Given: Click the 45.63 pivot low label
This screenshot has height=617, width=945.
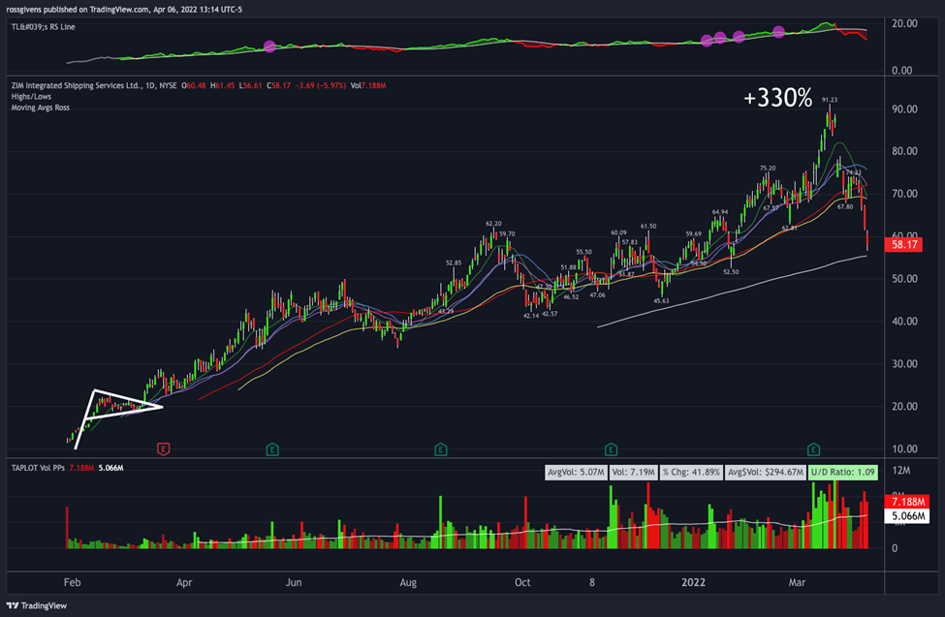Looking at the screenshot, I should click(x=661, y=300).
